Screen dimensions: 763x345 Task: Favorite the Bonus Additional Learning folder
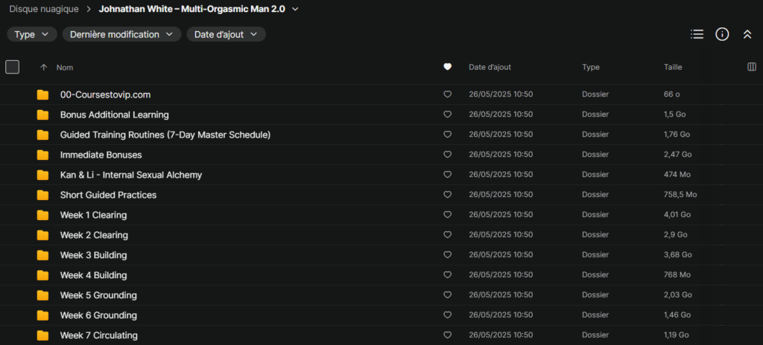pos(447,115)
